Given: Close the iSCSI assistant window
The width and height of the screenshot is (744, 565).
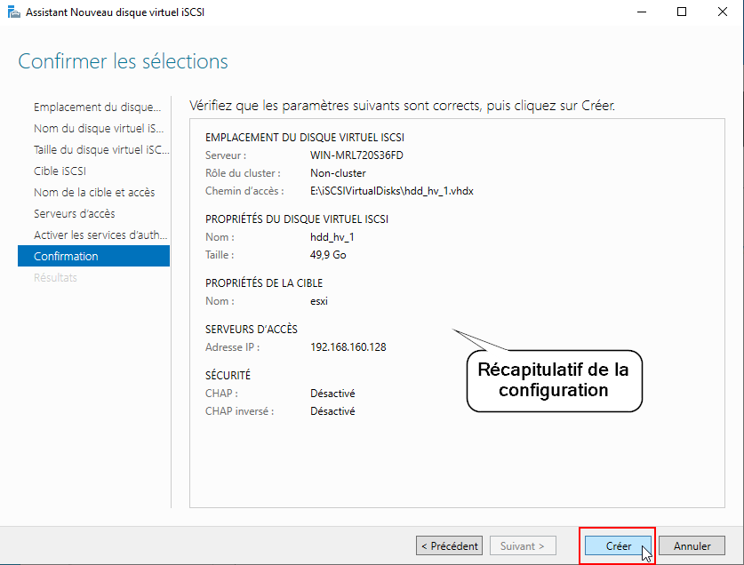Looking at the screenshot, I should [722, 12].
